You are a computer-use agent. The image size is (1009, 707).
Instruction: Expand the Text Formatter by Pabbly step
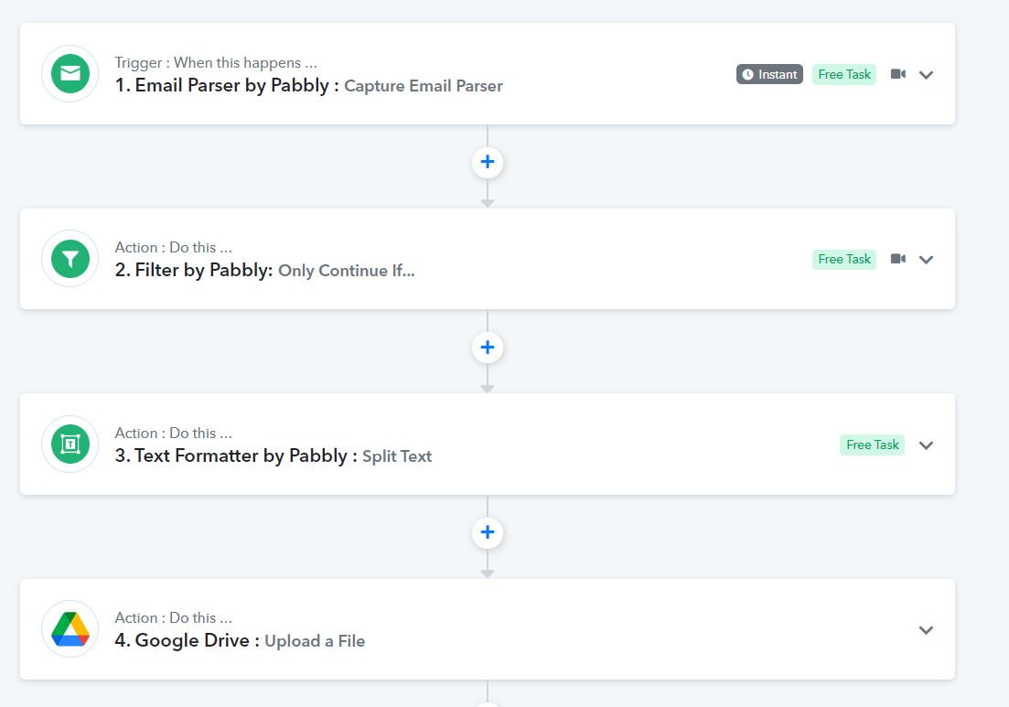pos(926,445)
